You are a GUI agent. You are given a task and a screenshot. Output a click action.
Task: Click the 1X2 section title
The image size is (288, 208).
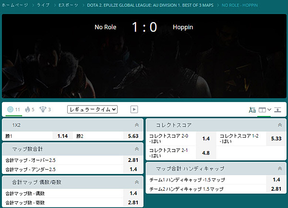click(x=16, y=125)
